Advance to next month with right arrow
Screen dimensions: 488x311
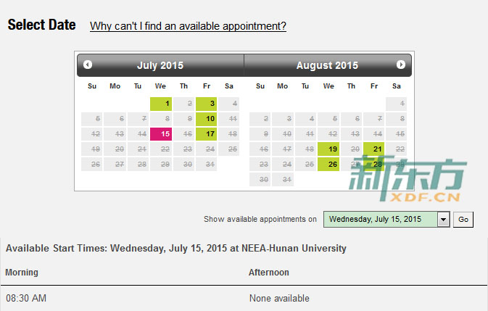tap(400, 65)
